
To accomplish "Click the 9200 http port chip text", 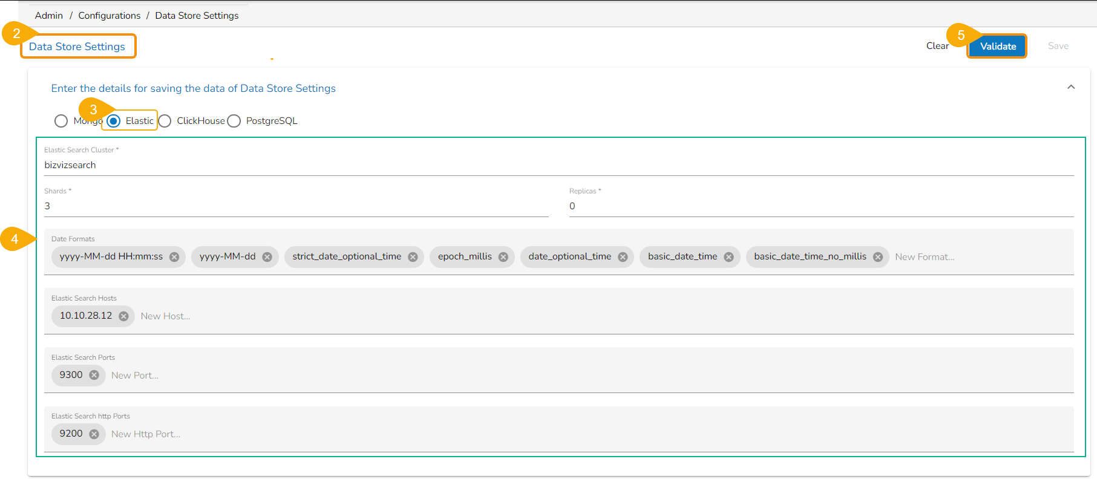I will [71, 434].
